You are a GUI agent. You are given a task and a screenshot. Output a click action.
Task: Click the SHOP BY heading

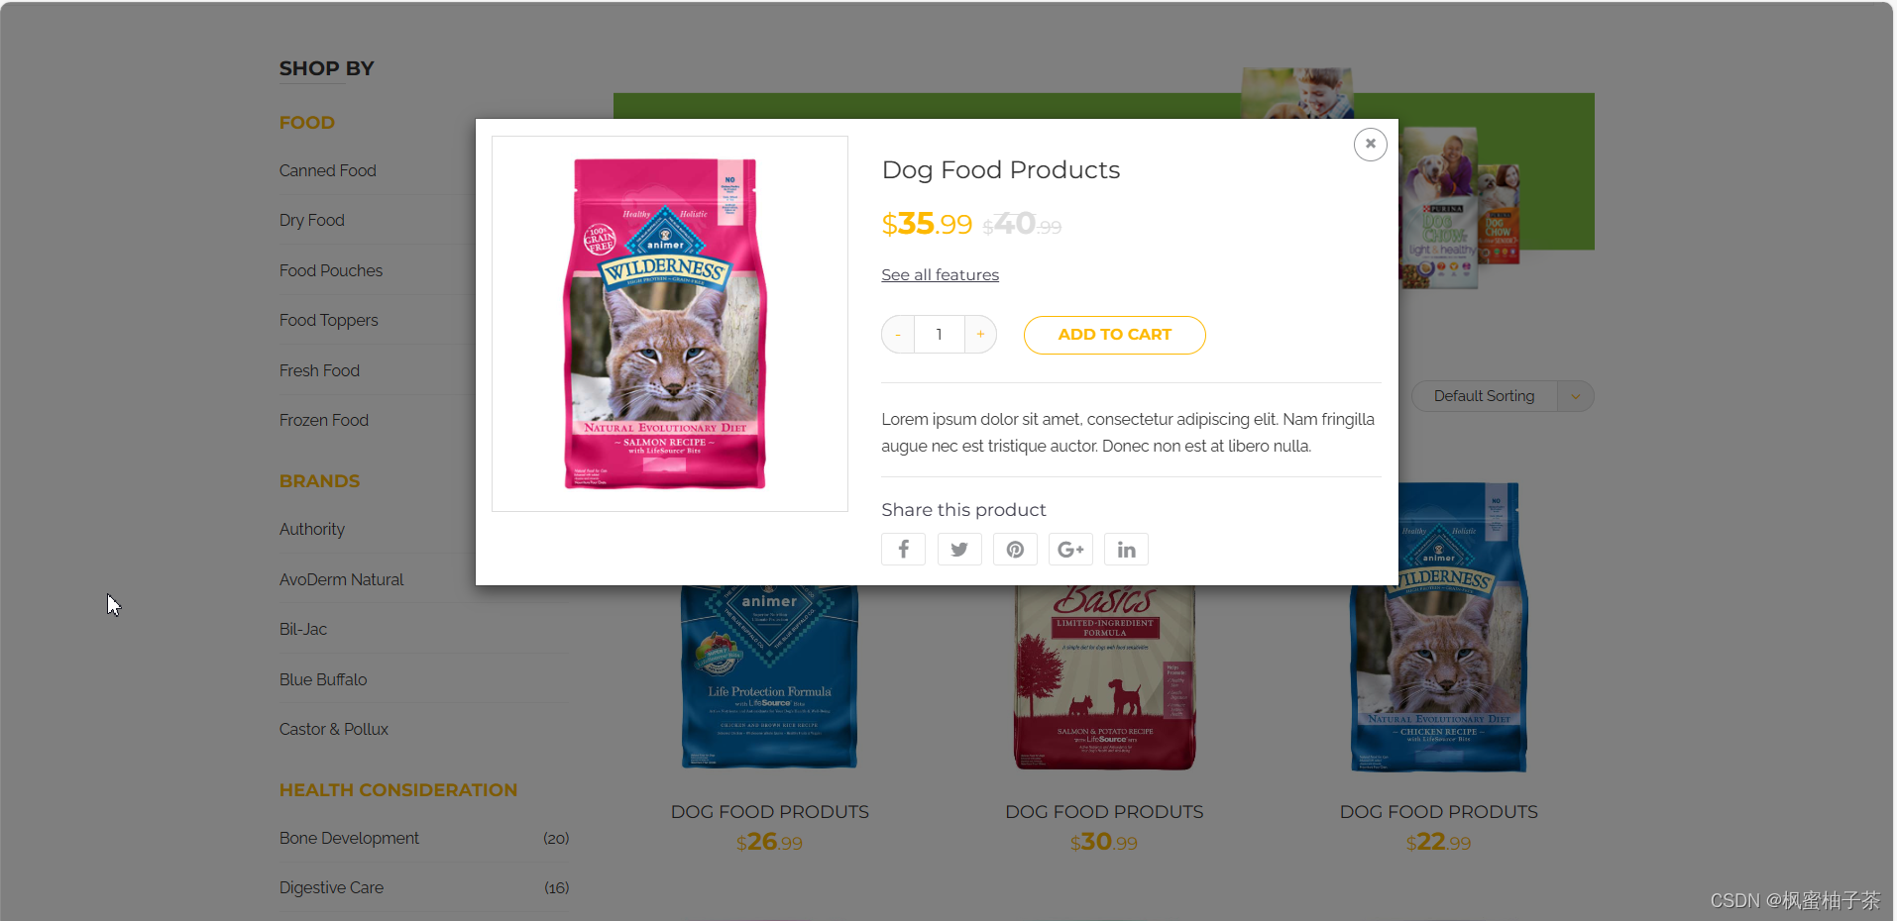326,68
